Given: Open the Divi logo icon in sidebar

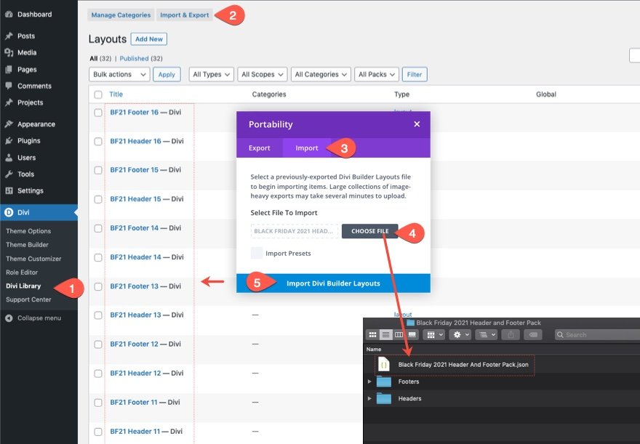Looking at the screenshot, I should tap(9, 213).
